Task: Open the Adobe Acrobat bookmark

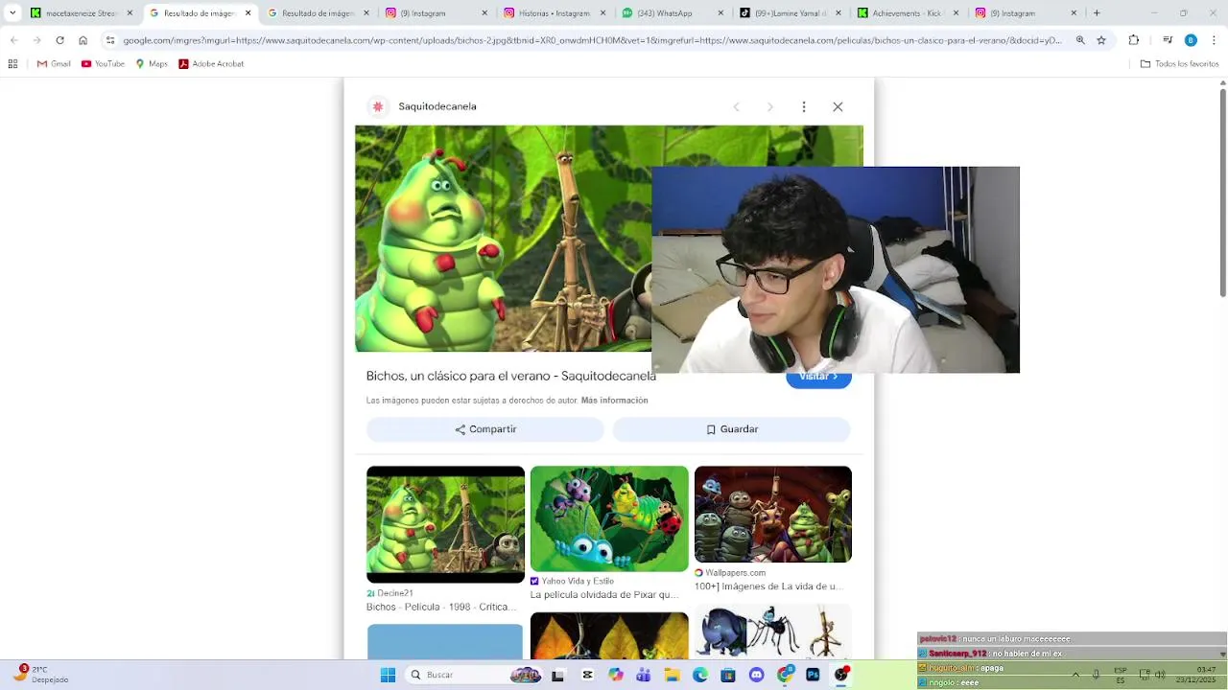Action: pyautogui.click(x=211, y=64)
